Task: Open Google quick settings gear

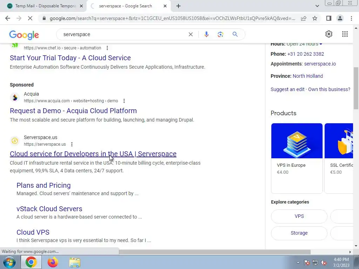Action: click(x=329, y=34)
